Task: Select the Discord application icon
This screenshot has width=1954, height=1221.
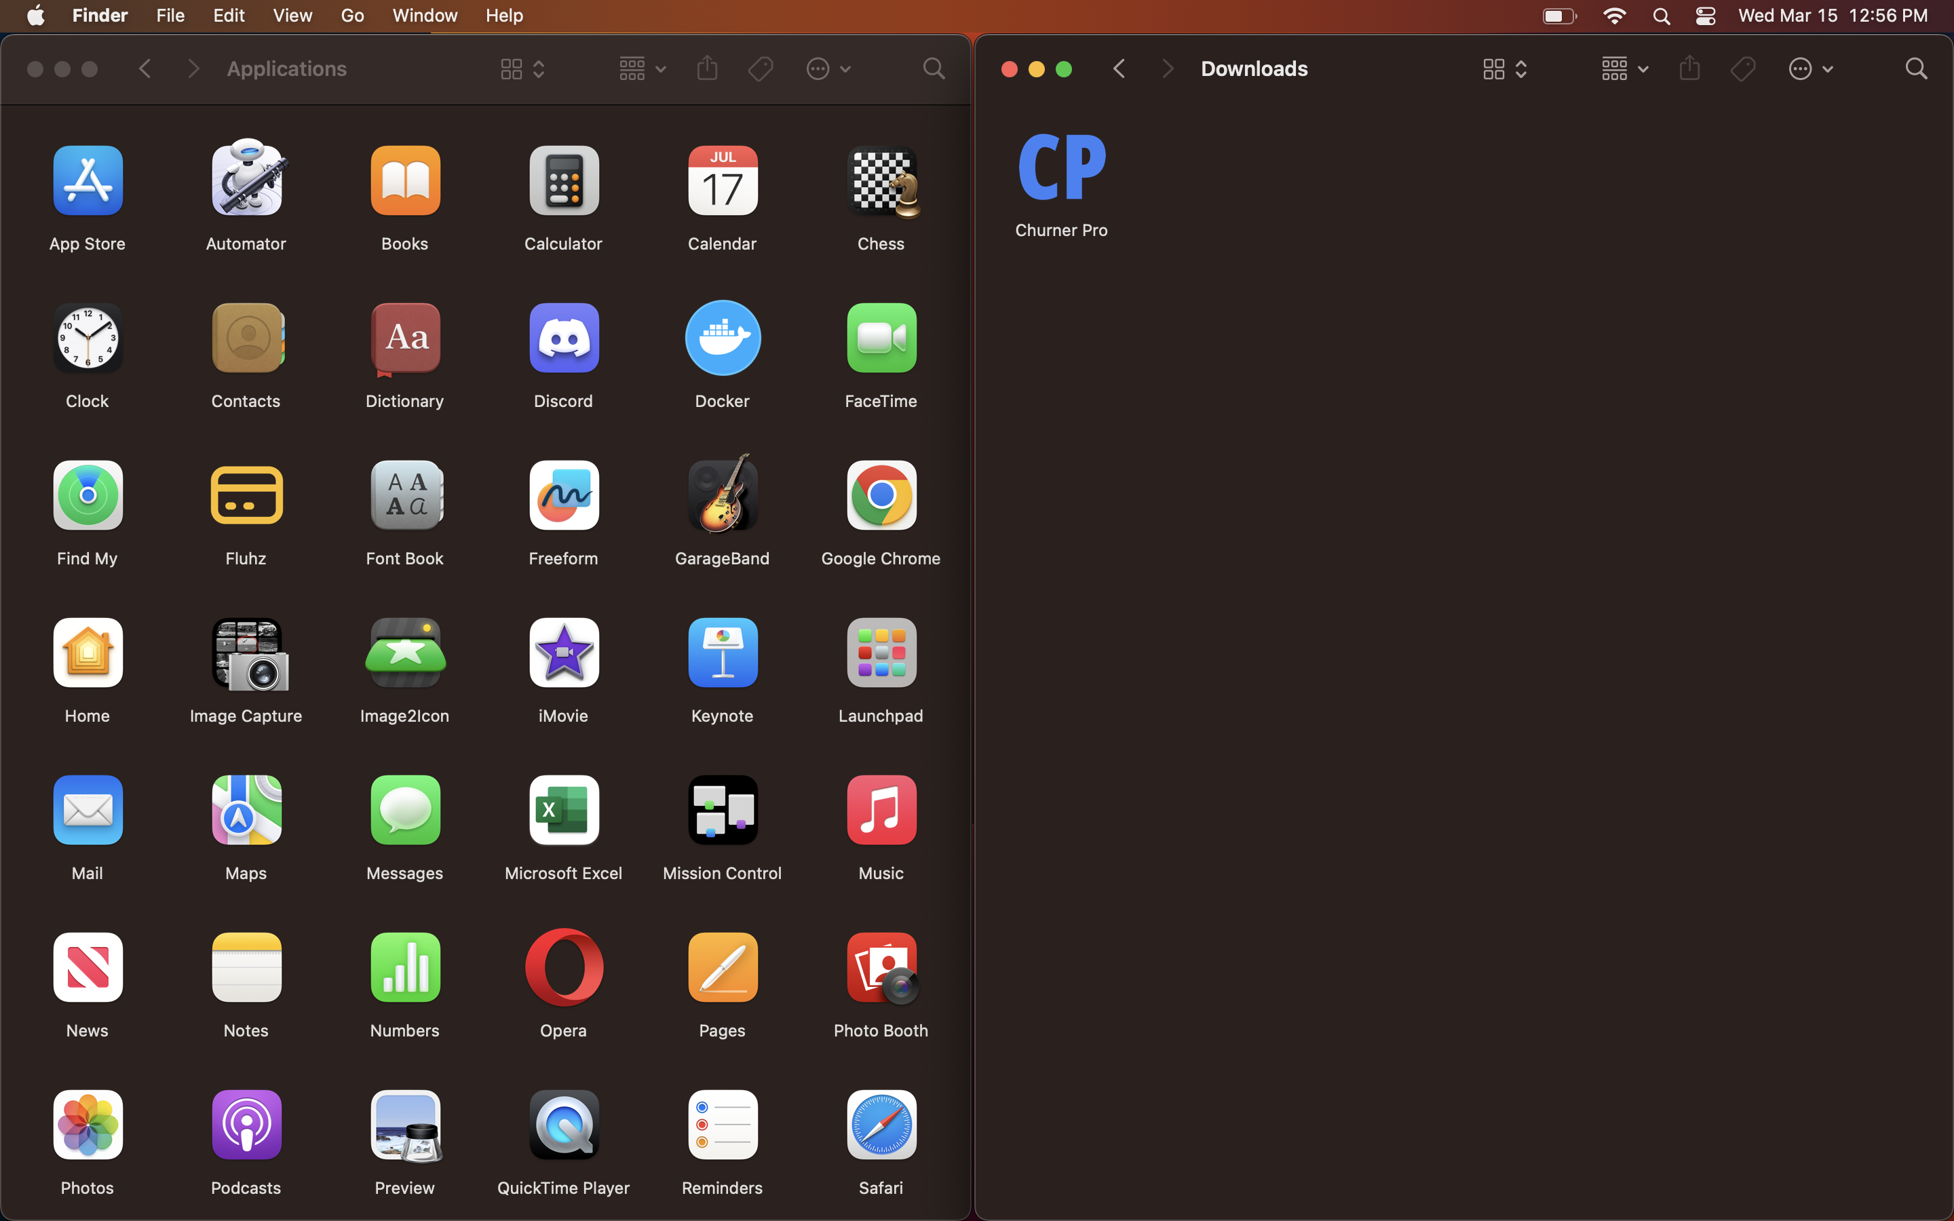Action: (564, 338)
